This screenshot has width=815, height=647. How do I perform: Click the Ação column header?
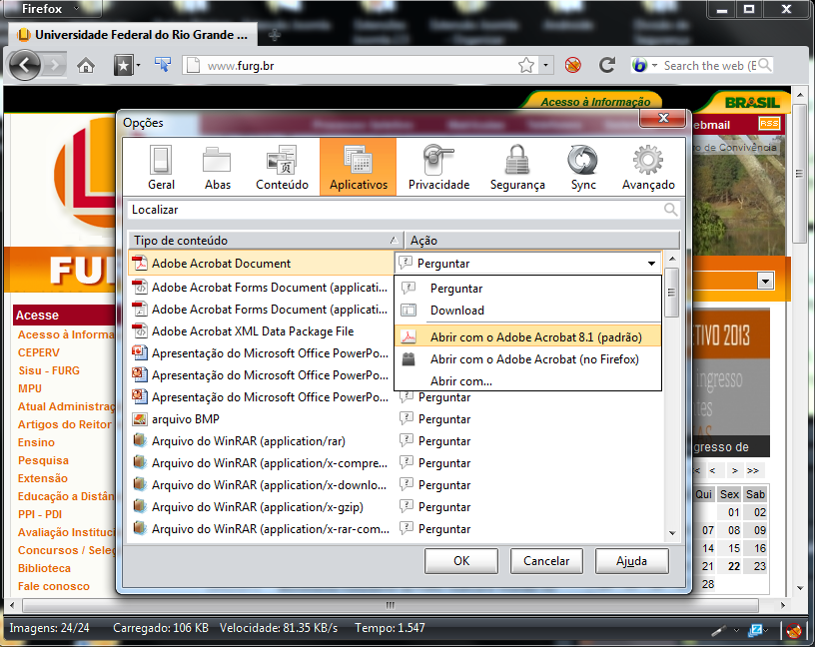(x=541, y=241)
